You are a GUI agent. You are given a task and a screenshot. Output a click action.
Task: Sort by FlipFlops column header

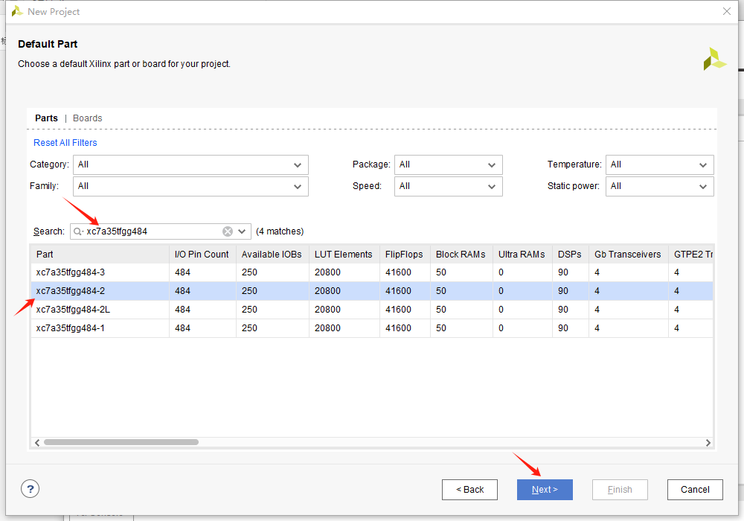coord(405,255)
